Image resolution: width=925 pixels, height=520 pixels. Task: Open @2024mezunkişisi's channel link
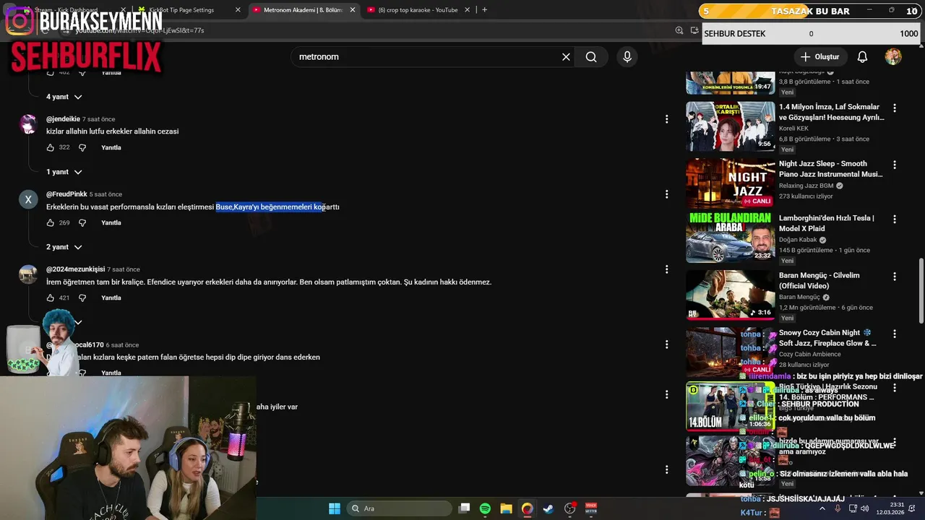pyautogui.click(x=75, y=269)
